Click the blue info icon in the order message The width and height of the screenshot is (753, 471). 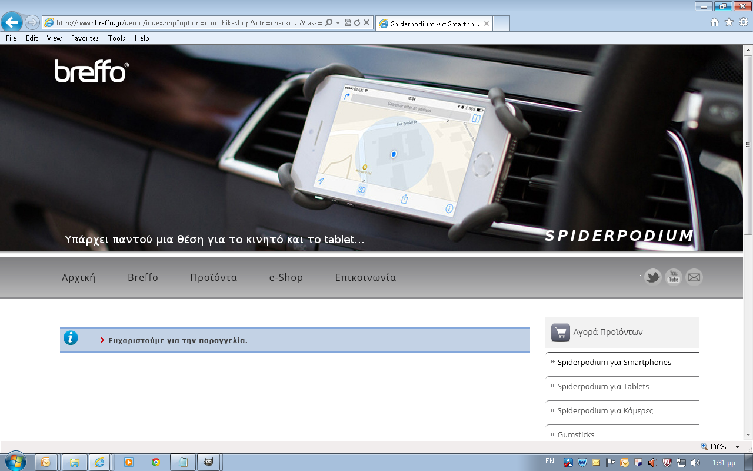71,338
